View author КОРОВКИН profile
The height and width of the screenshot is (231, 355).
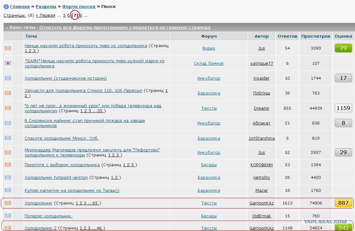[x=262, y=165]
